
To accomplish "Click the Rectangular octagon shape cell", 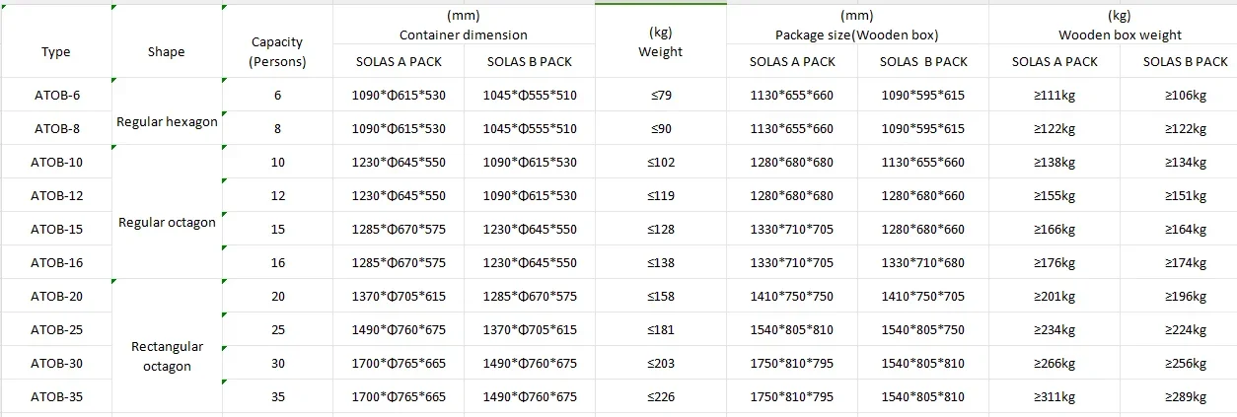I will pos(167,357).
